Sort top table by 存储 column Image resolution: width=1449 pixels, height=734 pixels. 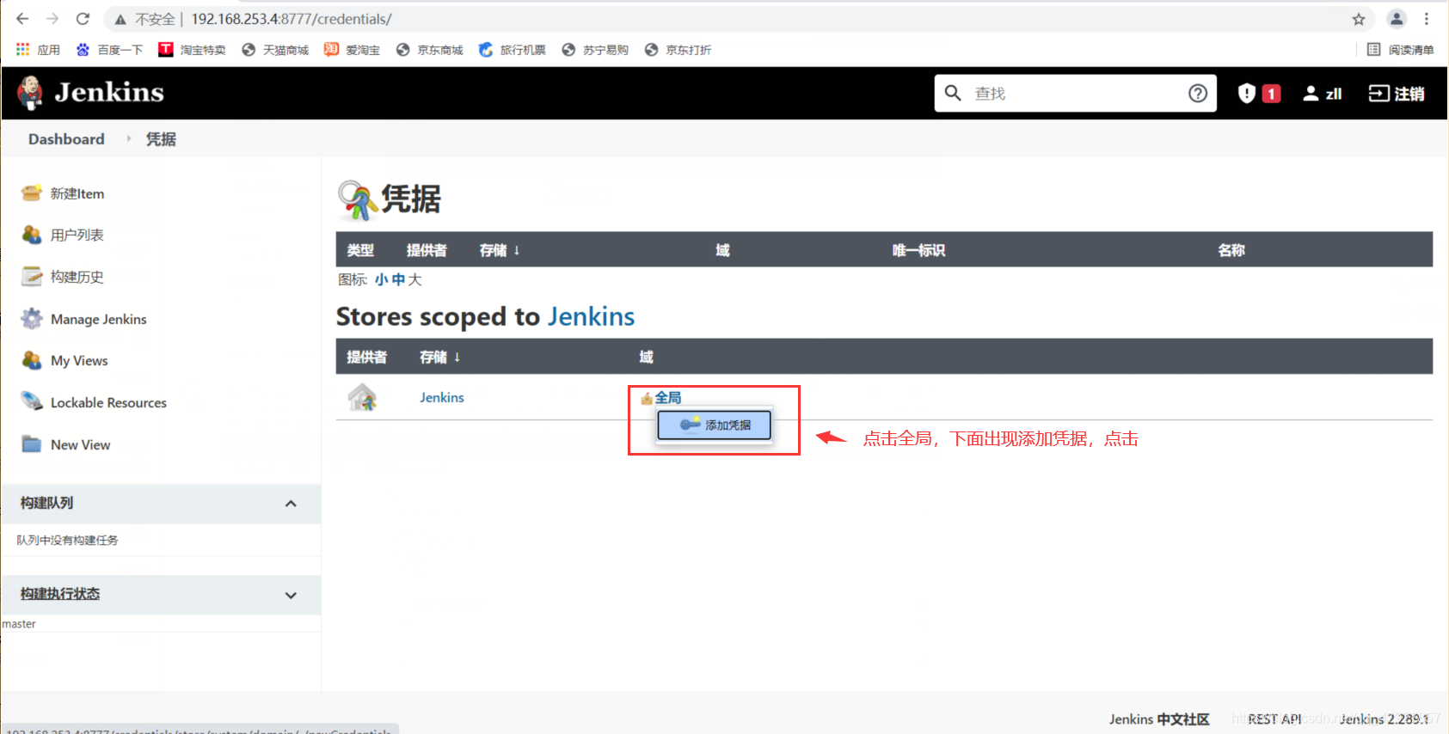pos(499,250)
